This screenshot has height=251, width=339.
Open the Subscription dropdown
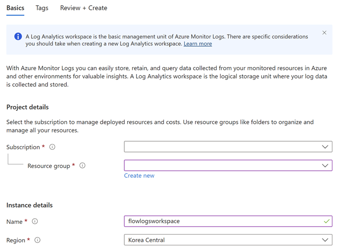[228, 147]
